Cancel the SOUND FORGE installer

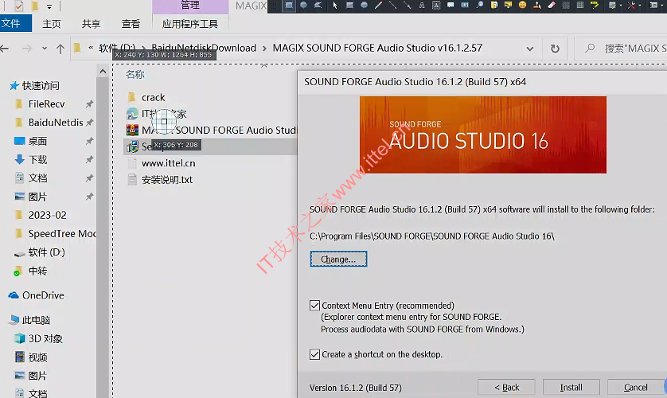click(635, 388)
